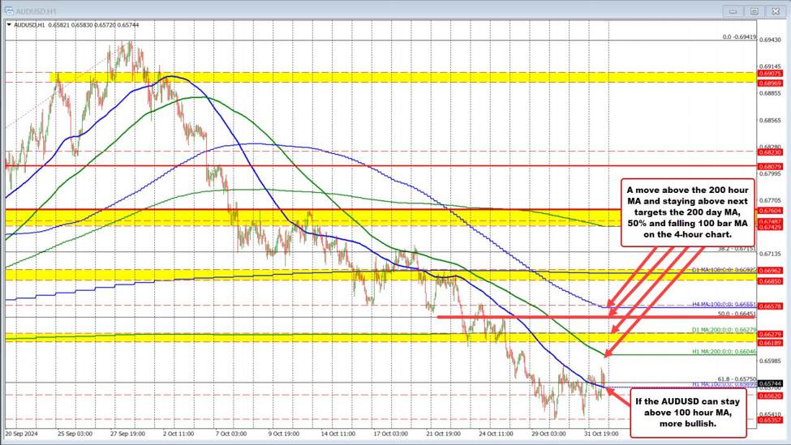
Task: Click the 0.67995 price scale value
Action: pyautogui.click(x=771, y=174)
